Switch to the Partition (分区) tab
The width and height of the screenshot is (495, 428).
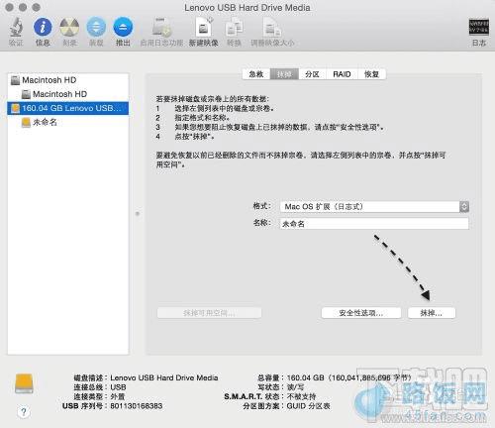(312, 74)
